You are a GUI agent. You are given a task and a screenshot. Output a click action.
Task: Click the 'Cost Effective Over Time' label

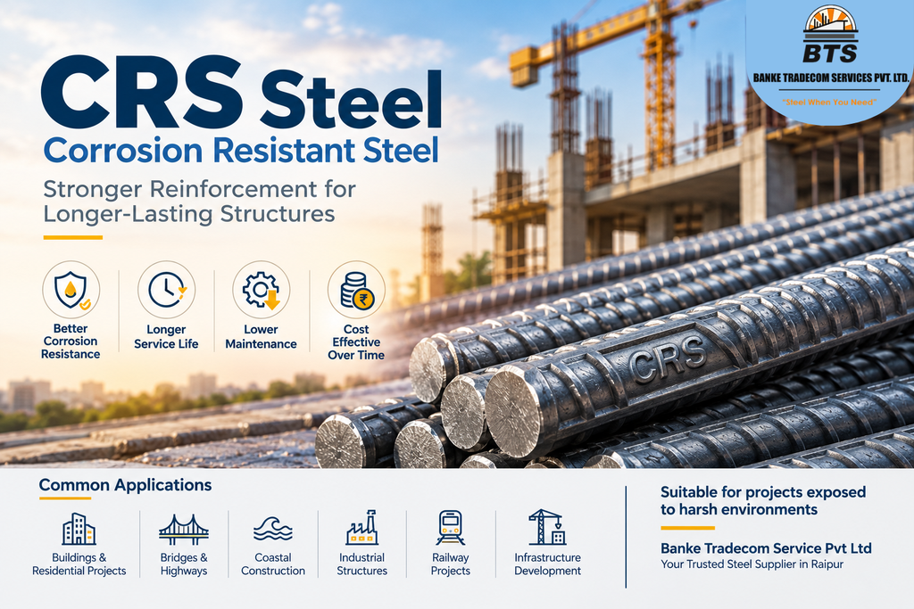tap(356, 342)
